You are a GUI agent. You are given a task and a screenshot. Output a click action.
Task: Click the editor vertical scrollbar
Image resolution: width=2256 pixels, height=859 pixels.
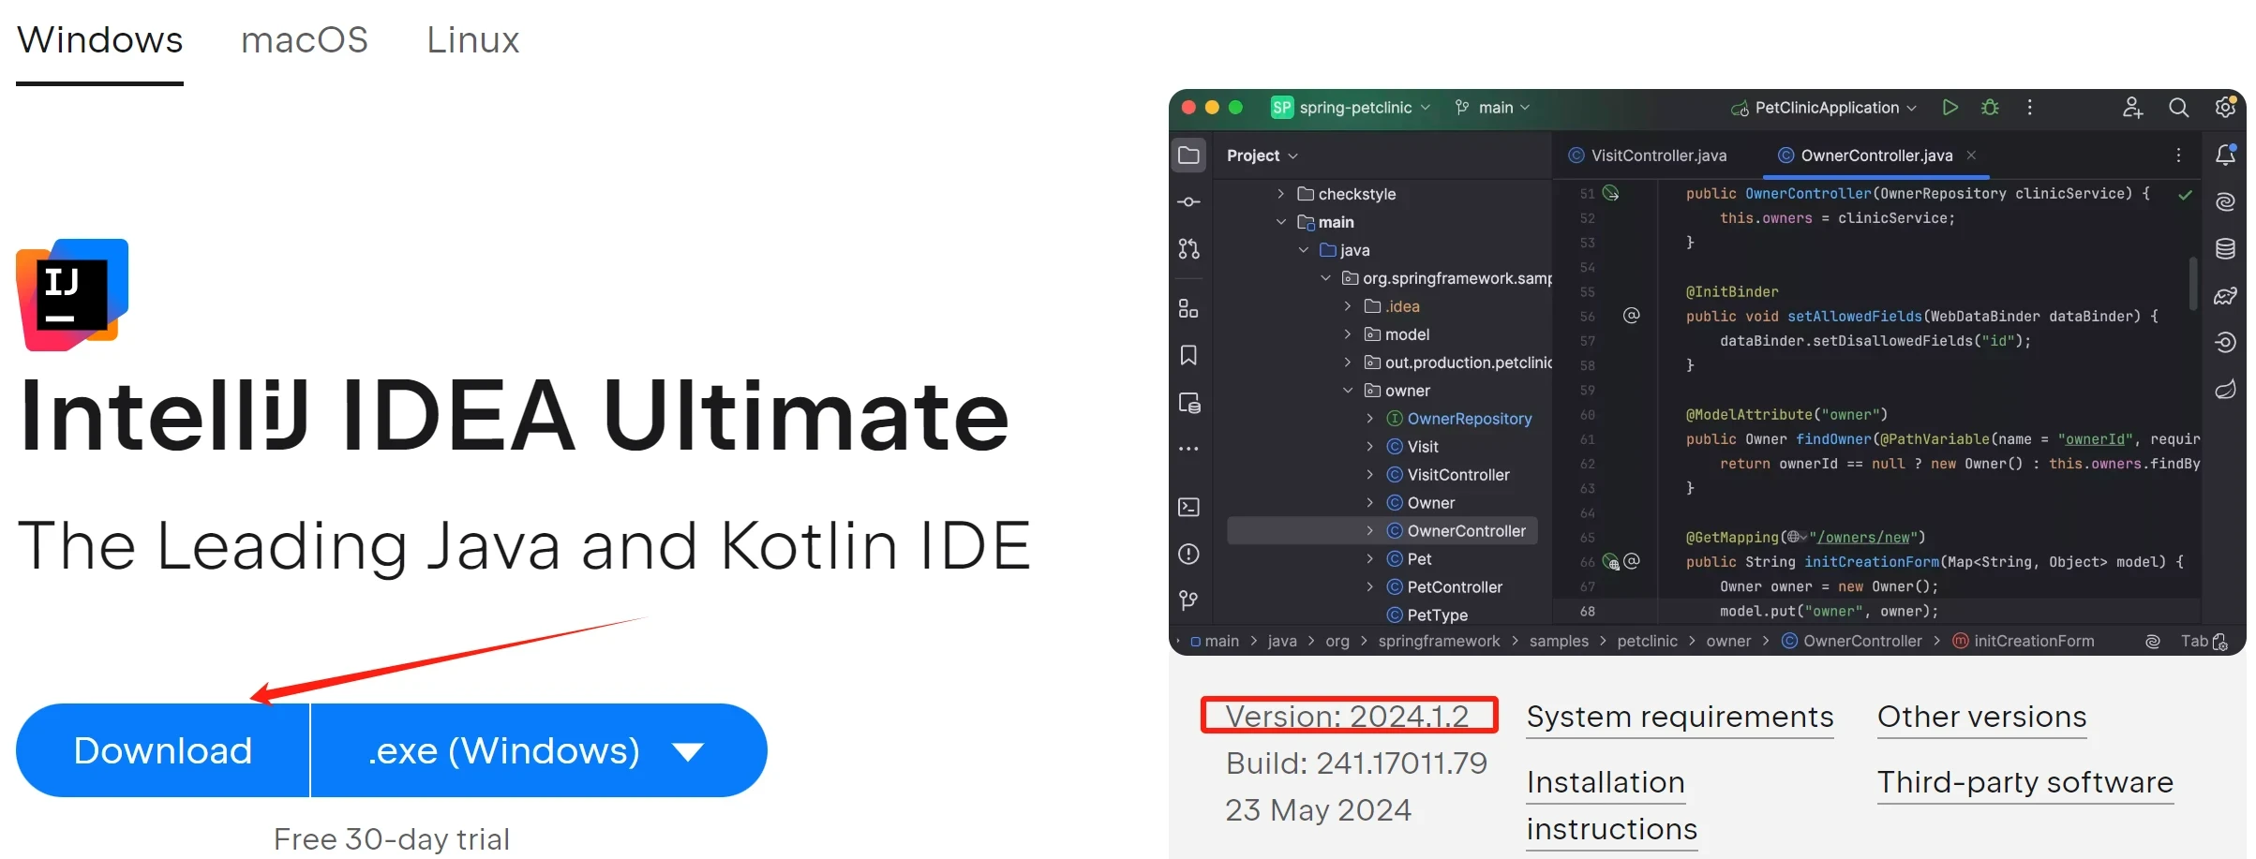click(x=2192, y=281)
